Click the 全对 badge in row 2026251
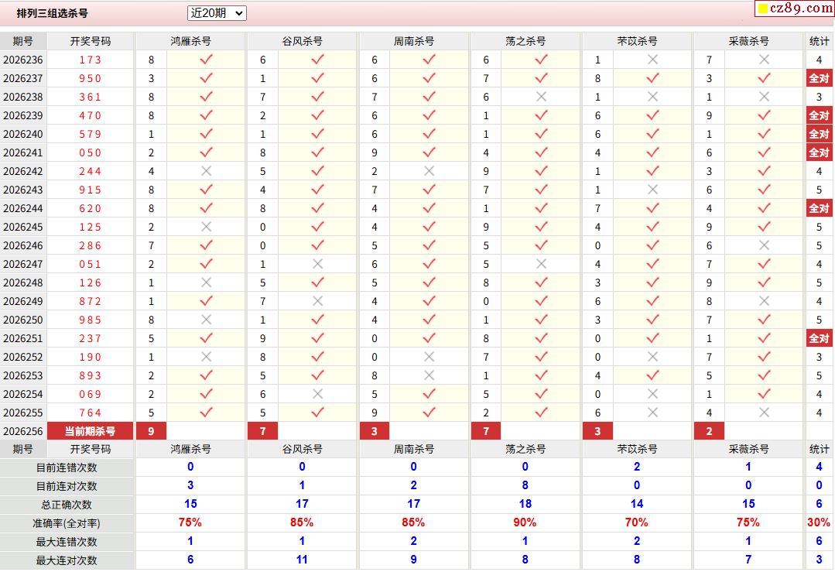The image size is (835, 572). pyautogui.click(x=819, y=338)
